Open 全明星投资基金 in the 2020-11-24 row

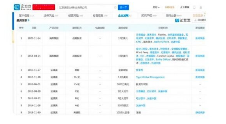click(x=176, y=35)
